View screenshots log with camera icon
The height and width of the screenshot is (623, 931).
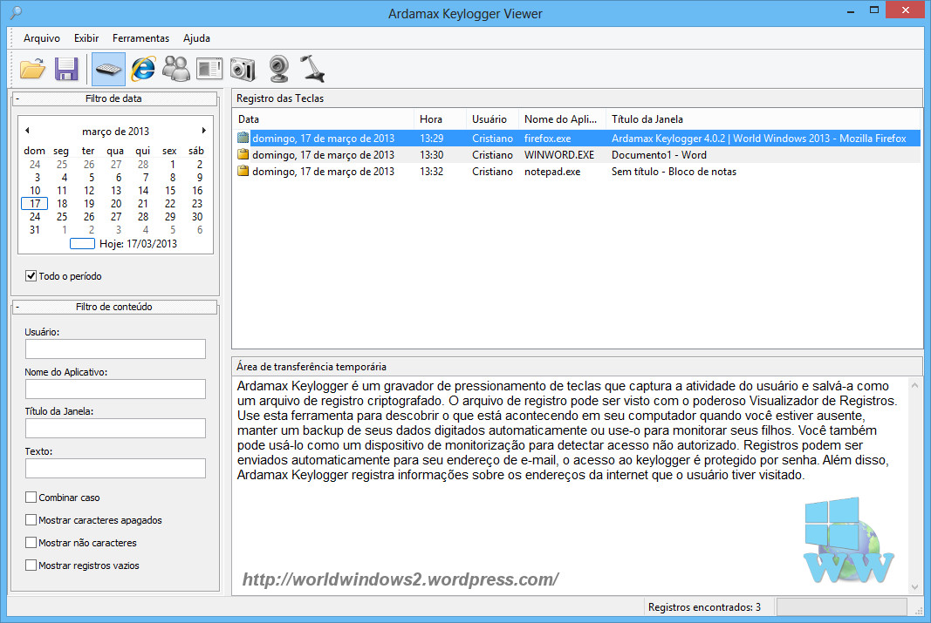click(x=243, y=69)
